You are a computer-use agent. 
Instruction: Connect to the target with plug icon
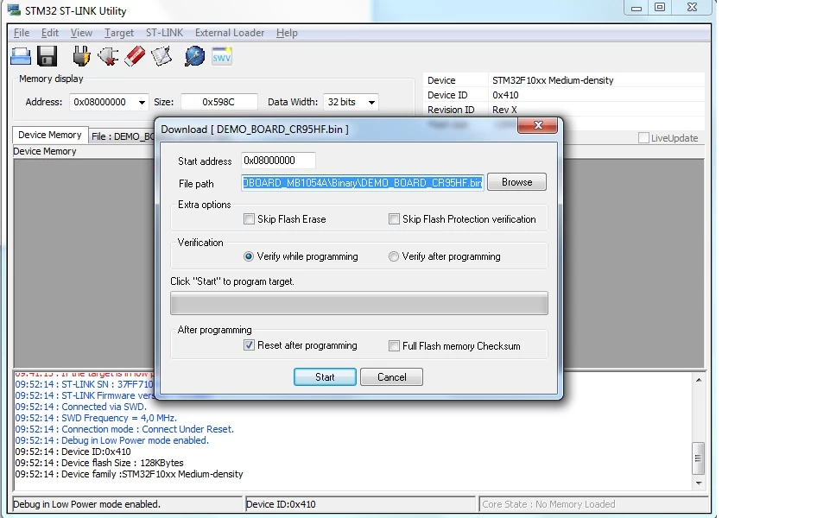click(81, 56)
